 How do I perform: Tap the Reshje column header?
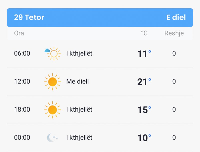point(174,33)
